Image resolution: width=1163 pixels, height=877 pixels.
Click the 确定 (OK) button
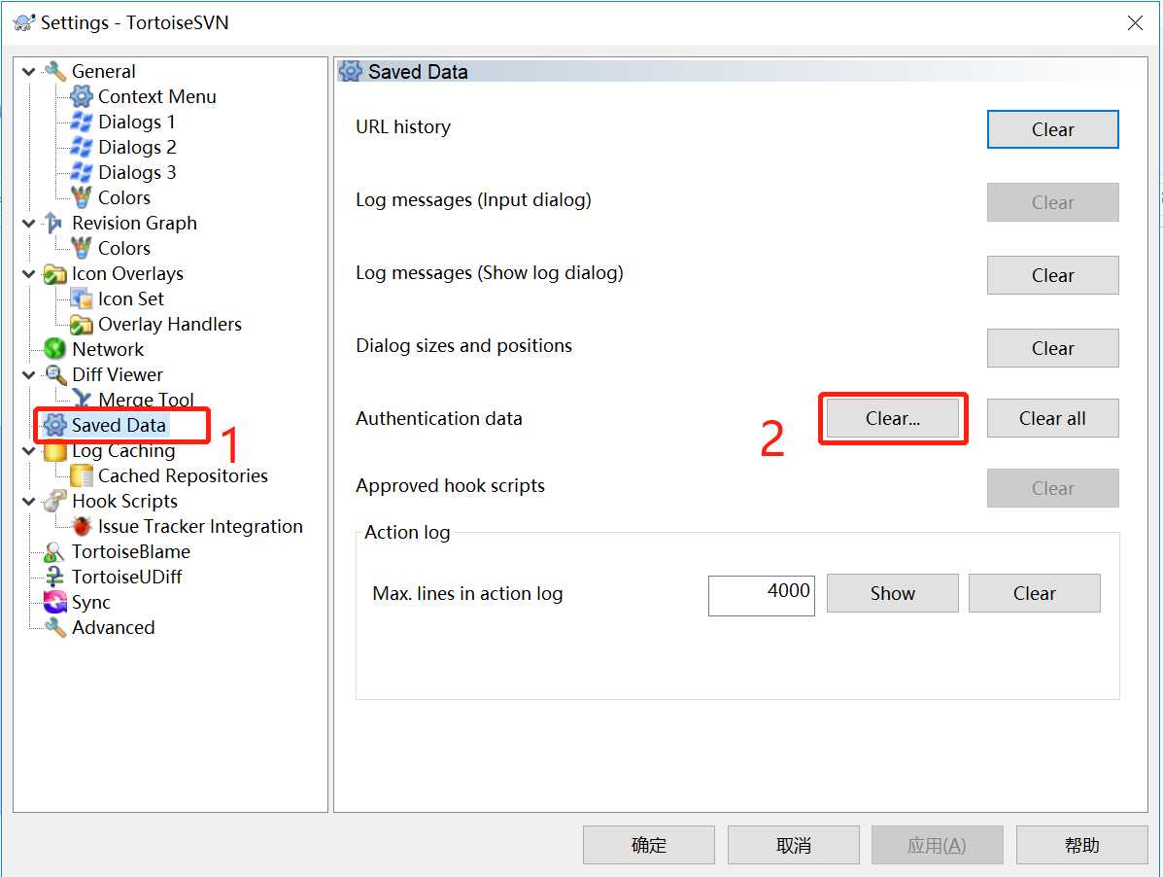(x=648, y=845)
